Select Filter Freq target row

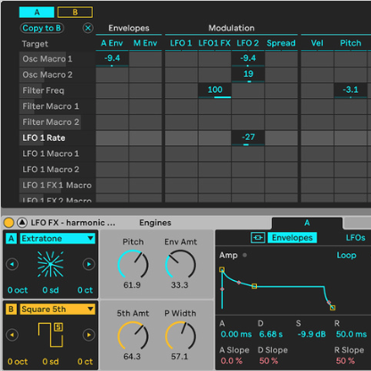click(57, 90)
